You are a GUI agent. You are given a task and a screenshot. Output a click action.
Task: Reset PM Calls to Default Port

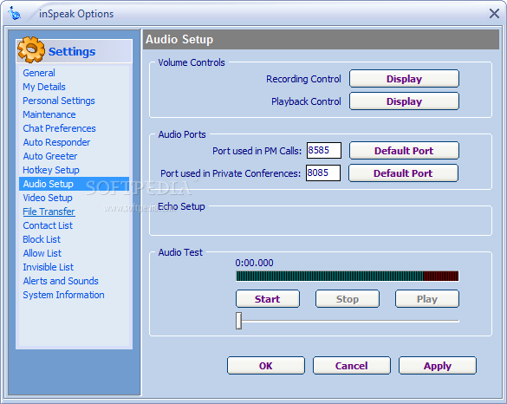pyautogui.click(x=404, y=150)
